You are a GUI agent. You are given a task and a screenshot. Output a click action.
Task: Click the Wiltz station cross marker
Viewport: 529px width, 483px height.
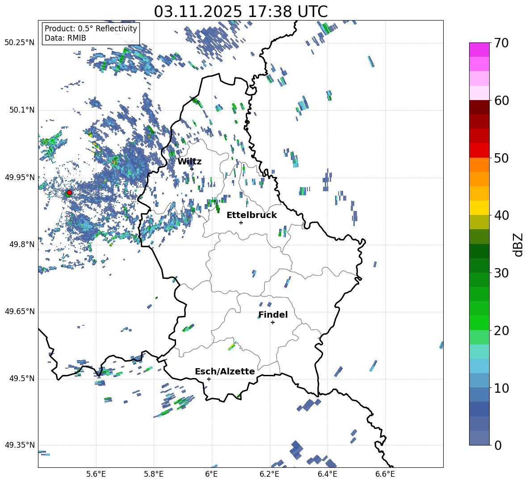point(192,168)
